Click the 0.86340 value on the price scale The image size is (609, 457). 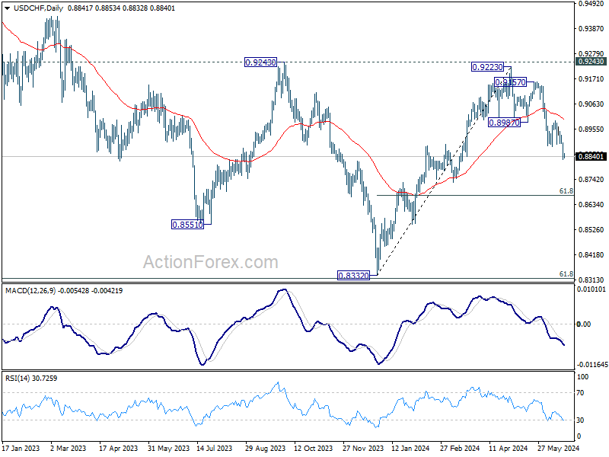click(591, 204)
